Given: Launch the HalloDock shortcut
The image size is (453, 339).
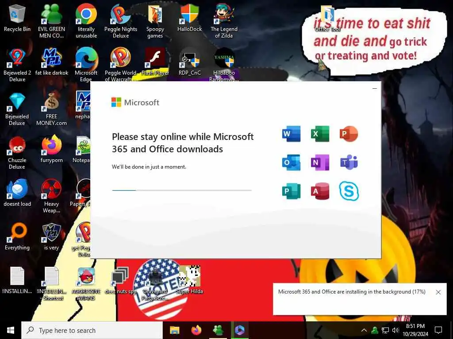Looking at the screenshot, I should pyautogui.click(x=189, y=18).
